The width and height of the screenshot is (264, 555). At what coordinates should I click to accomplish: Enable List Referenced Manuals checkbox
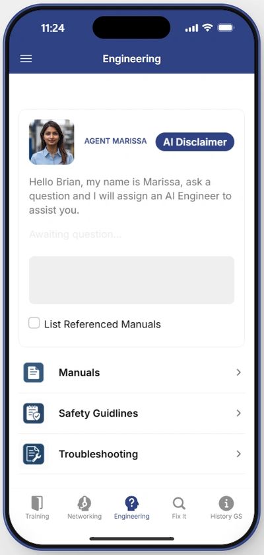coord(34,323)
